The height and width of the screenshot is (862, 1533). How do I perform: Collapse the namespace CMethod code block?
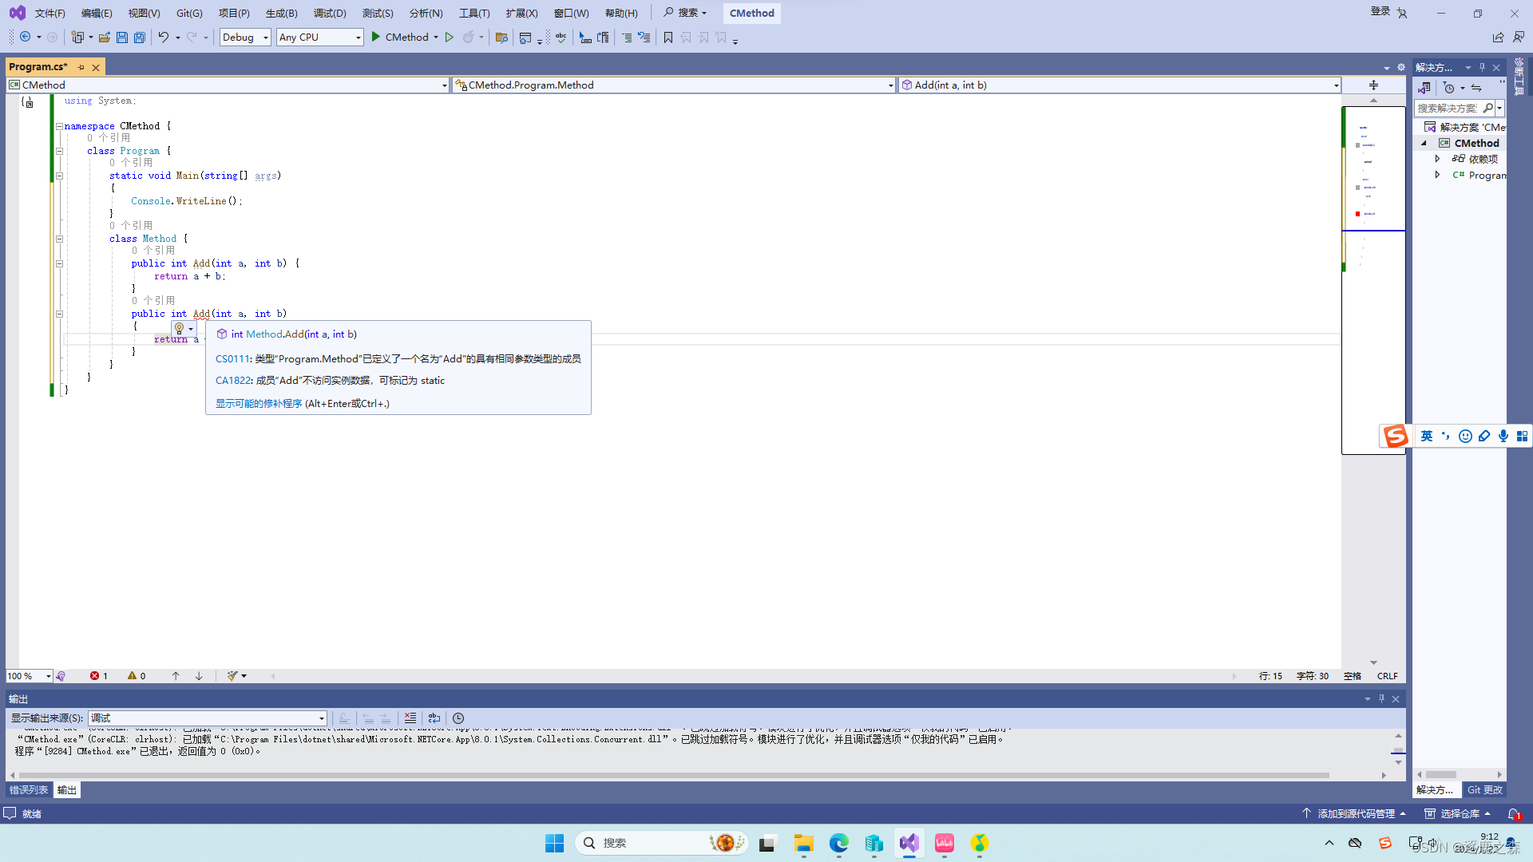point(59,126)
